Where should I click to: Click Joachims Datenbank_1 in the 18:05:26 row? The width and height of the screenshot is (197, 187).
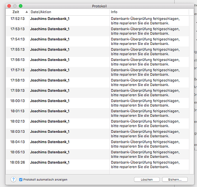point(50,162)
